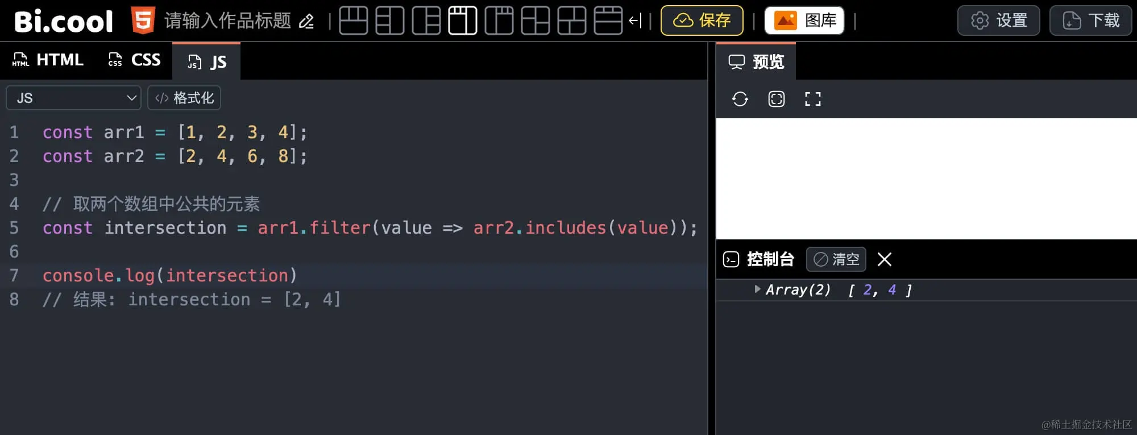Enter fullscreen preview mode

(812, 99)
